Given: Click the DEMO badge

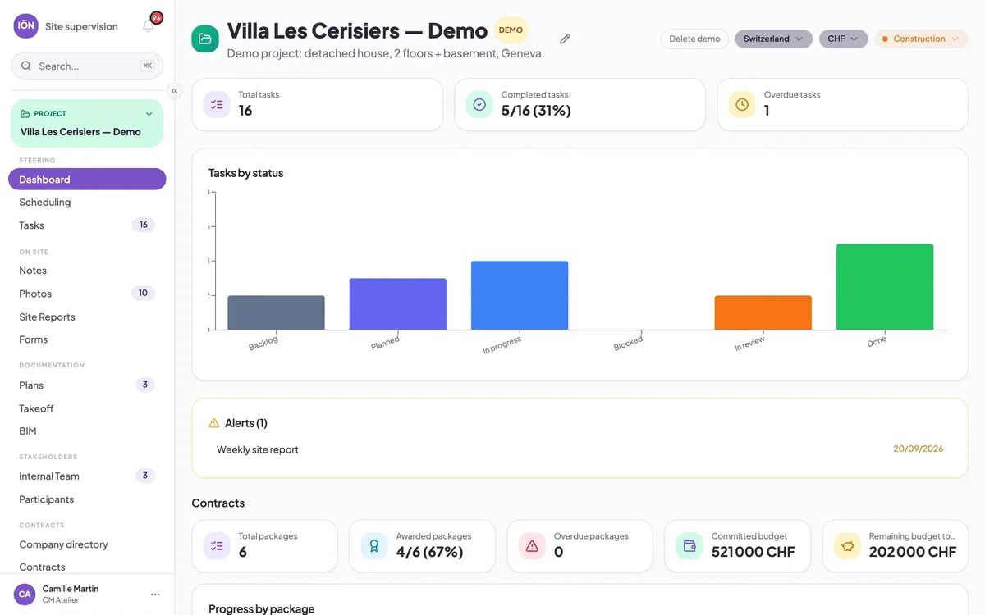Looking at the screenshot, I should [x=511, y=30].
